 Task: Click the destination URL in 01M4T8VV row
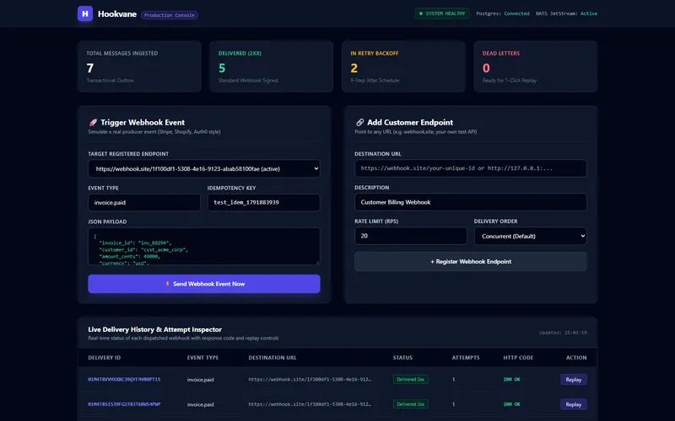click(310, 380)
